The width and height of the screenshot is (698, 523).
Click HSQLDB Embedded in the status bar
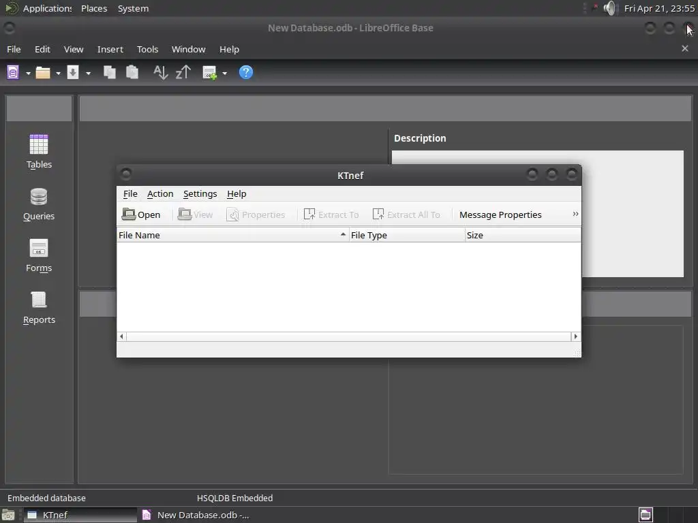(234, 498)
